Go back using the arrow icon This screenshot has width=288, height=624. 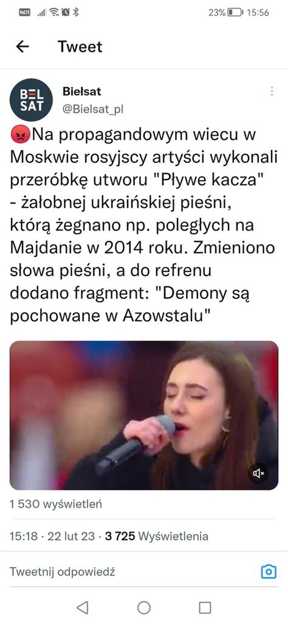click(22, 47)
